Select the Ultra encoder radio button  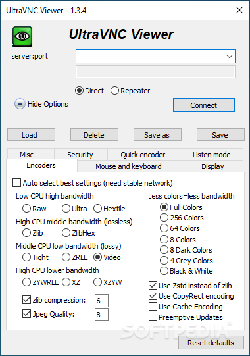tap(66, 209)
